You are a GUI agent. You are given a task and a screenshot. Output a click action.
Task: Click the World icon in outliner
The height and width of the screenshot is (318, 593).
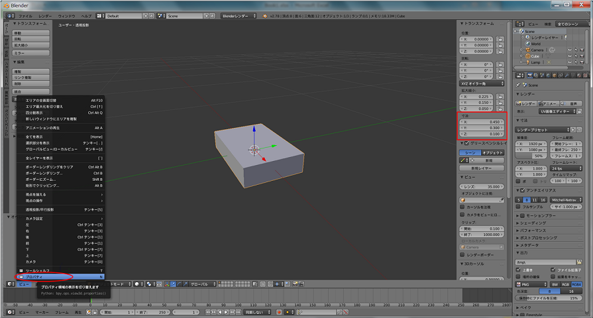tap(527, 44)
